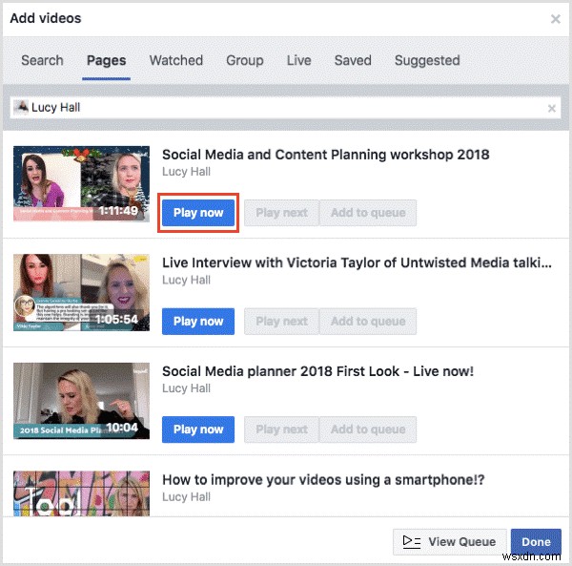
Task: Open the smartphone videos thumbnail
Action: click(81, 493)
